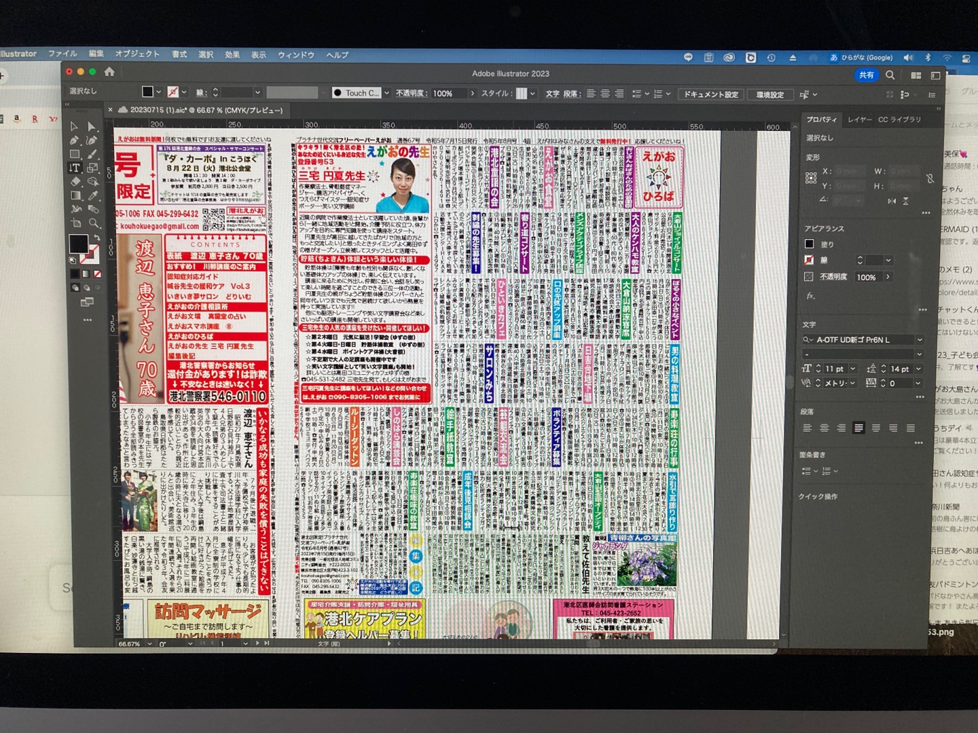Switch to the レイヤー panel tab

pyautogui.click(x=859, y=119)
